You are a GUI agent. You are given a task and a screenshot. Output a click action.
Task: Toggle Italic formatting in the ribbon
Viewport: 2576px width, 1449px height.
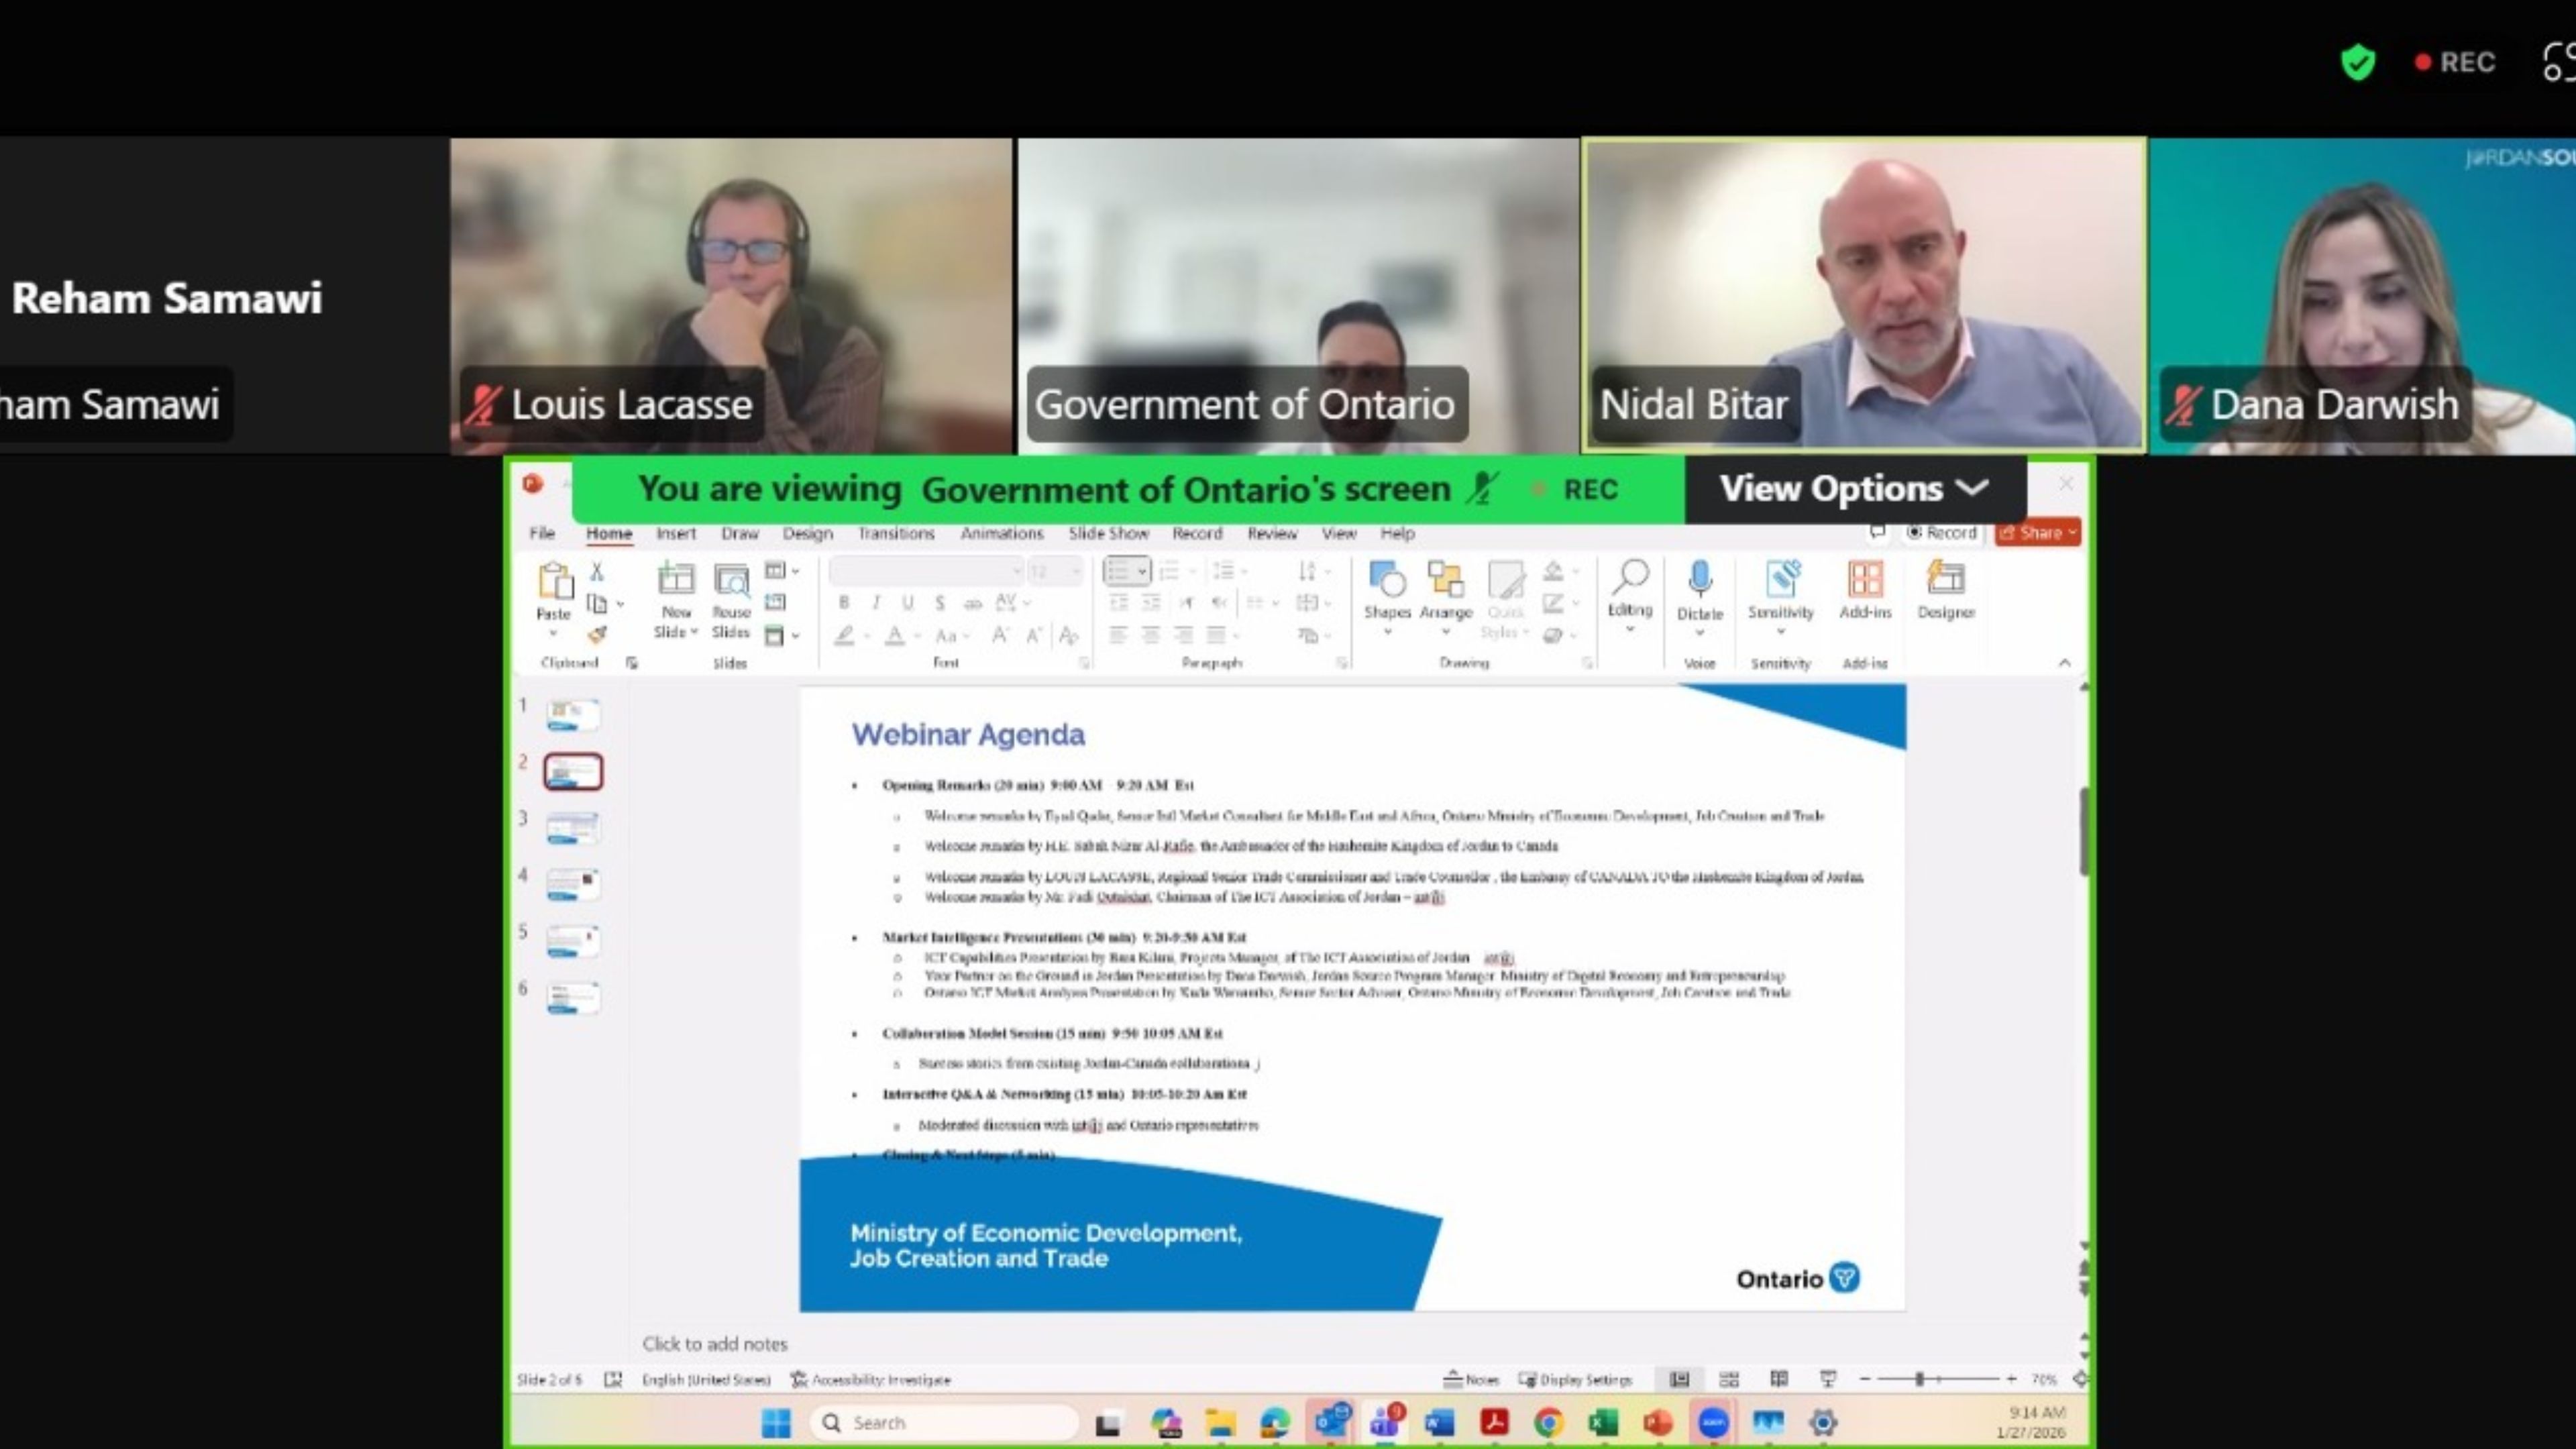tap(876, 602)
